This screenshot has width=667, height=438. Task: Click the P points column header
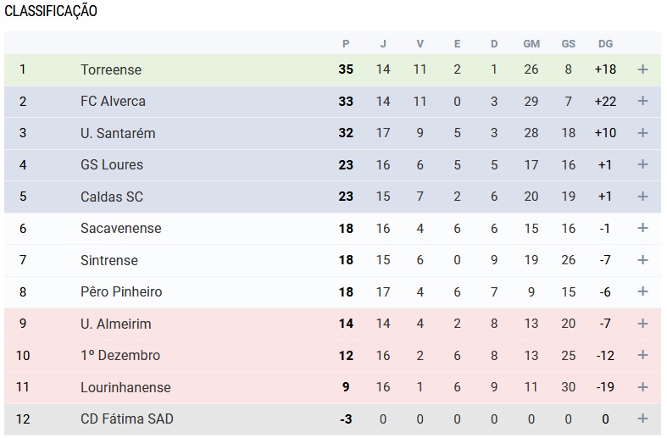click(x=346, y=44)
